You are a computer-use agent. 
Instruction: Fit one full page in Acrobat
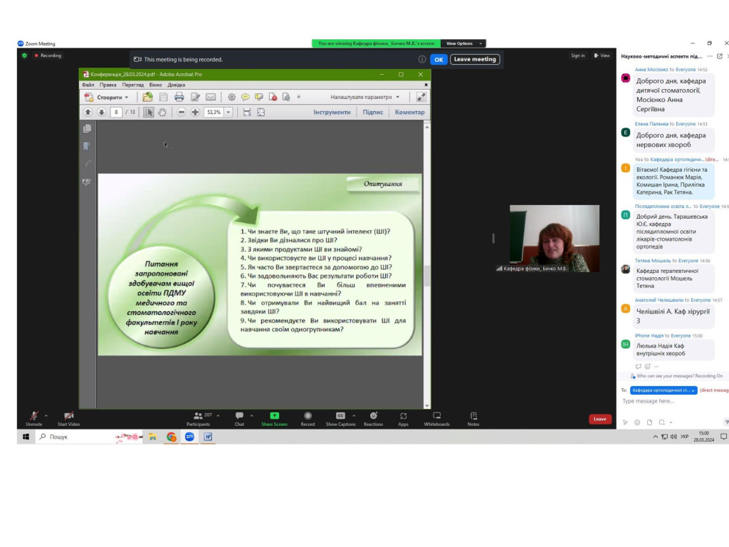click(x=261, y=112)
